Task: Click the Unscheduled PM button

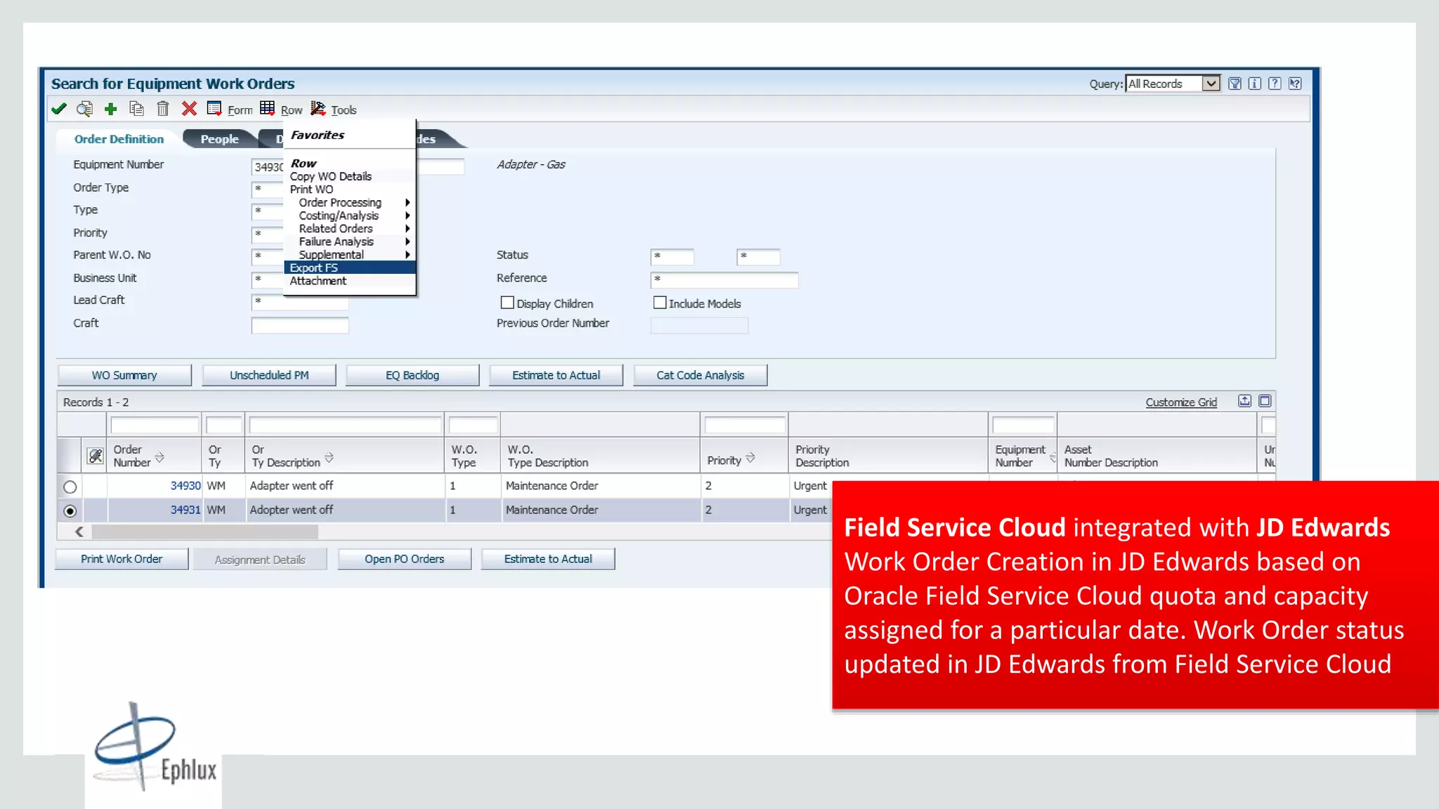Action: [269, 375]
